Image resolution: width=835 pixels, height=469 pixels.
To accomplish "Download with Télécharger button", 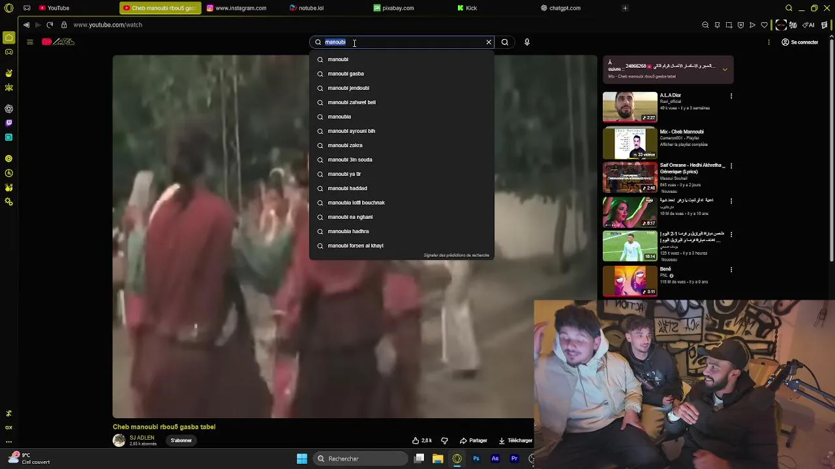I will pos(515,440).
